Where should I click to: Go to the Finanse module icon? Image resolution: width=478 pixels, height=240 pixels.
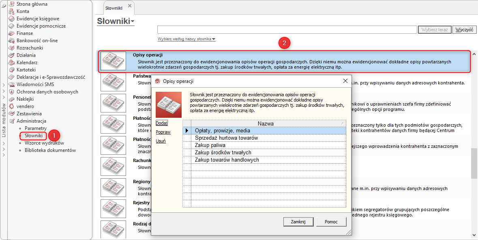(12, 33)
